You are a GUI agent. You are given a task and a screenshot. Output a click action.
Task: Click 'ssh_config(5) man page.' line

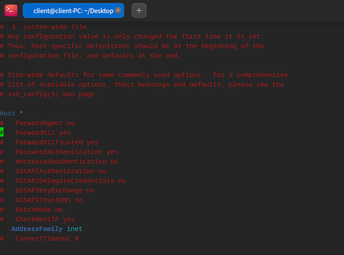click(49, 94)
